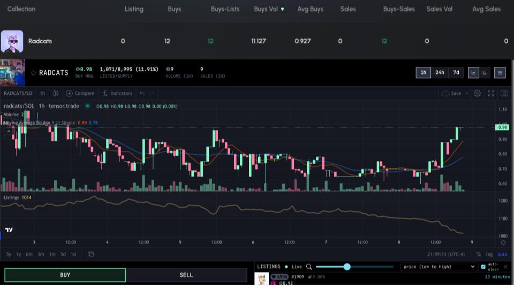Undo the last chart action
Image resolution: width=514 pixels, height=289 pixels.
(141, 93)
